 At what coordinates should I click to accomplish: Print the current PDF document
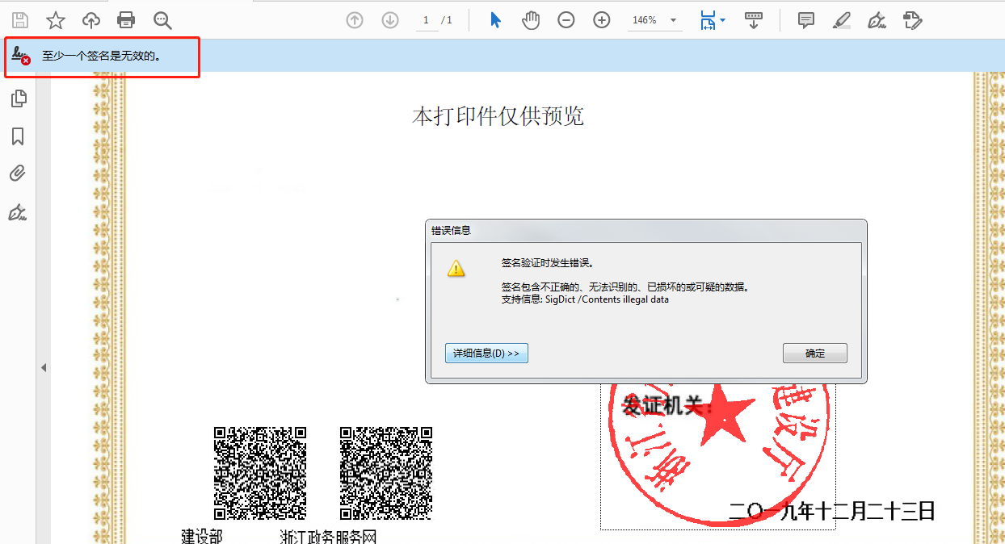[125, 19]
